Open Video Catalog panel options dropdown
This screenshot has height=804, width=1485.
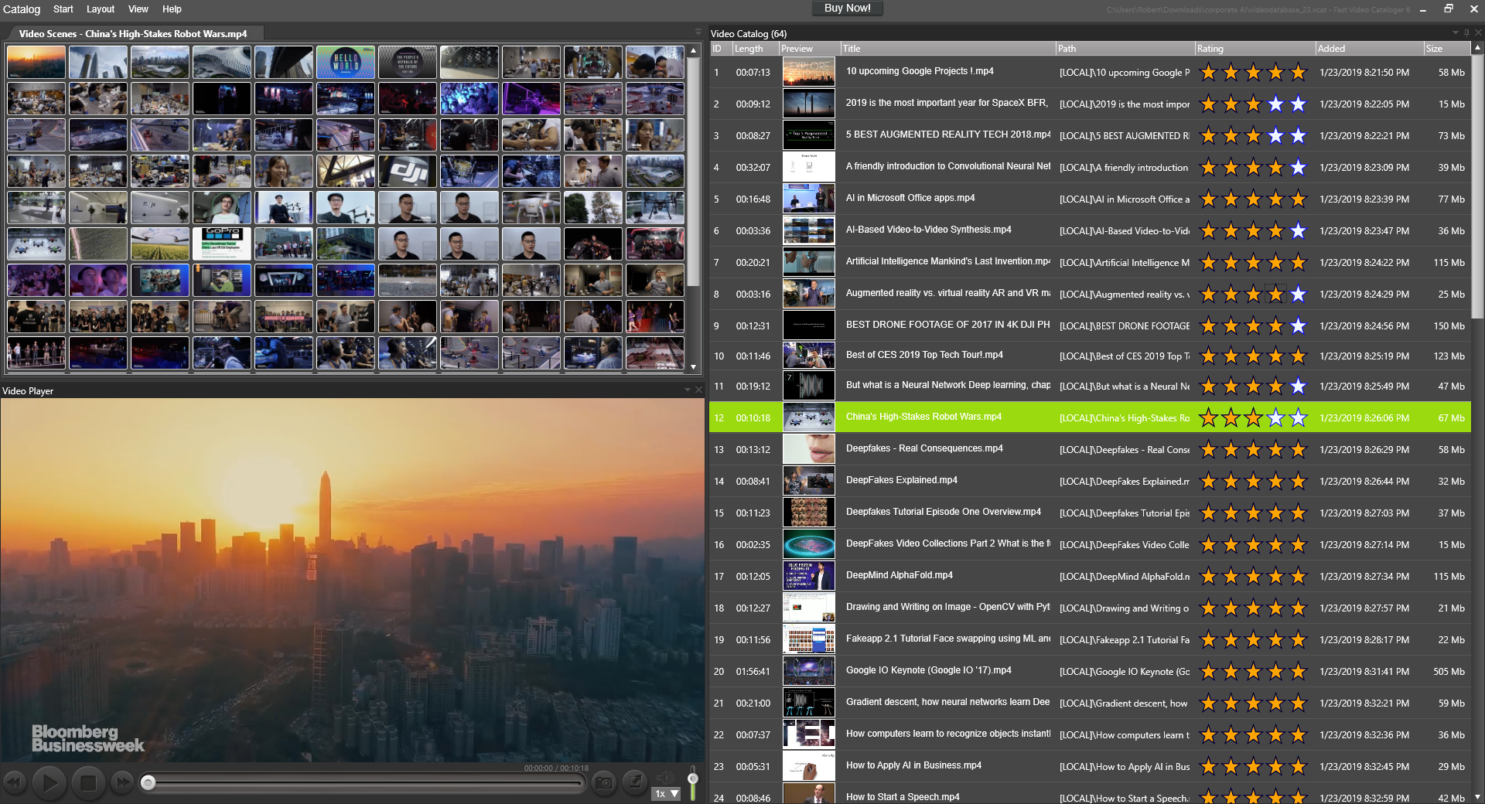click(x=1455, y=32)
